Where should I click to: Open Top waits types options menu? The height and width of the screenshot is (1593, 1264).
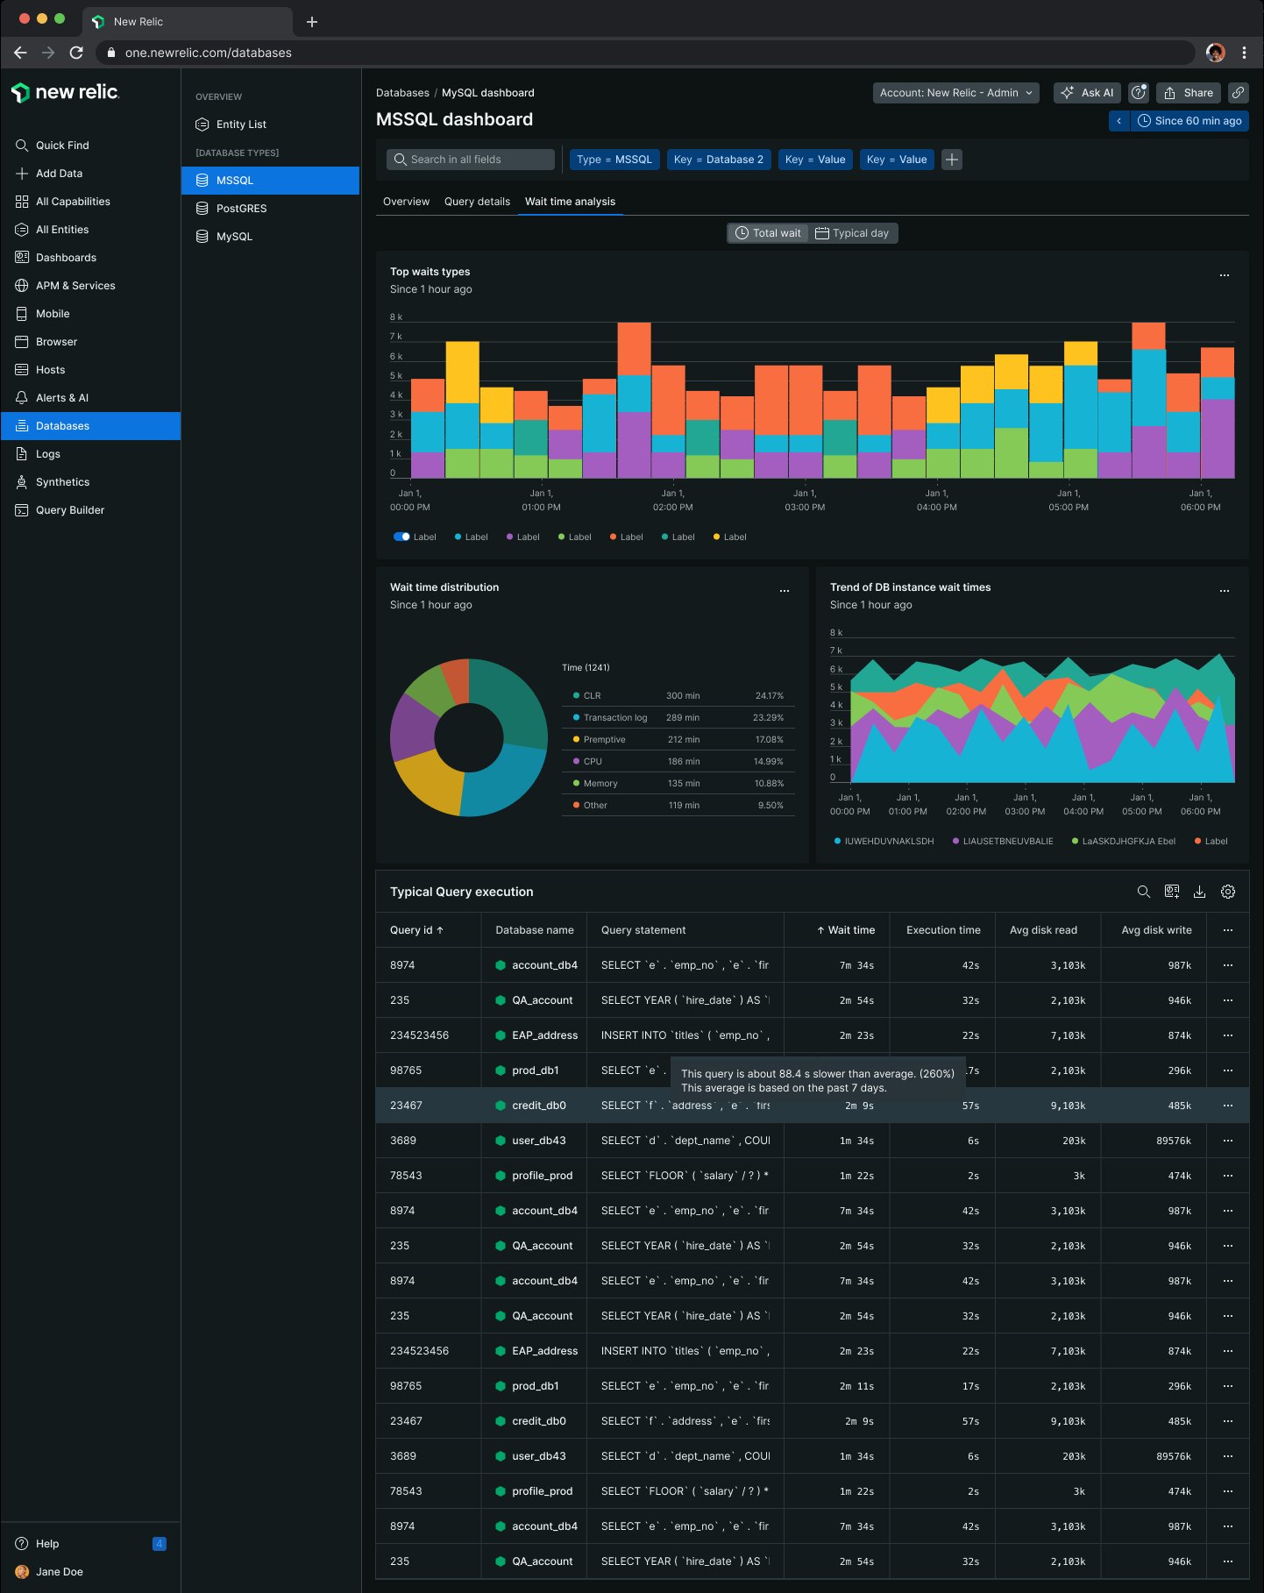click(x=1225, y=275)
